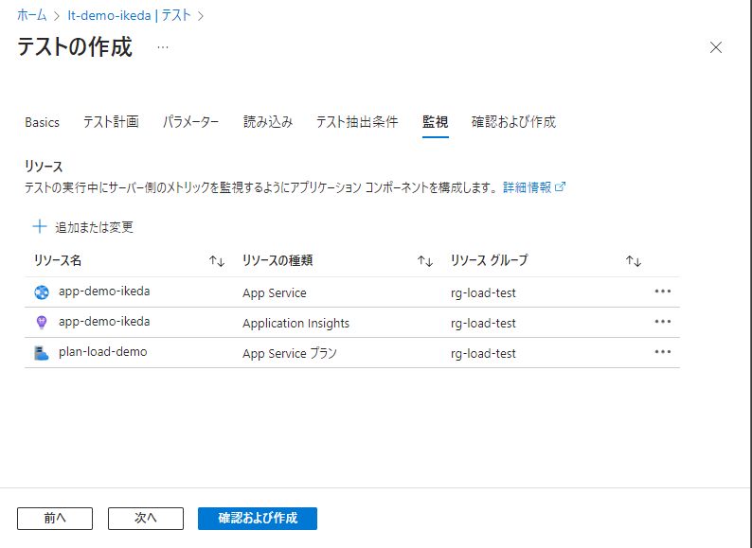Image resolution: width=752 pixels, height=548 pixels.
Task: Go to the 読み込み tab
Action: coord(268,122)
